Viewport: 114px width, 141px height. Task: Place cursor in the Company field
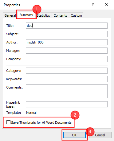[67, 59]
